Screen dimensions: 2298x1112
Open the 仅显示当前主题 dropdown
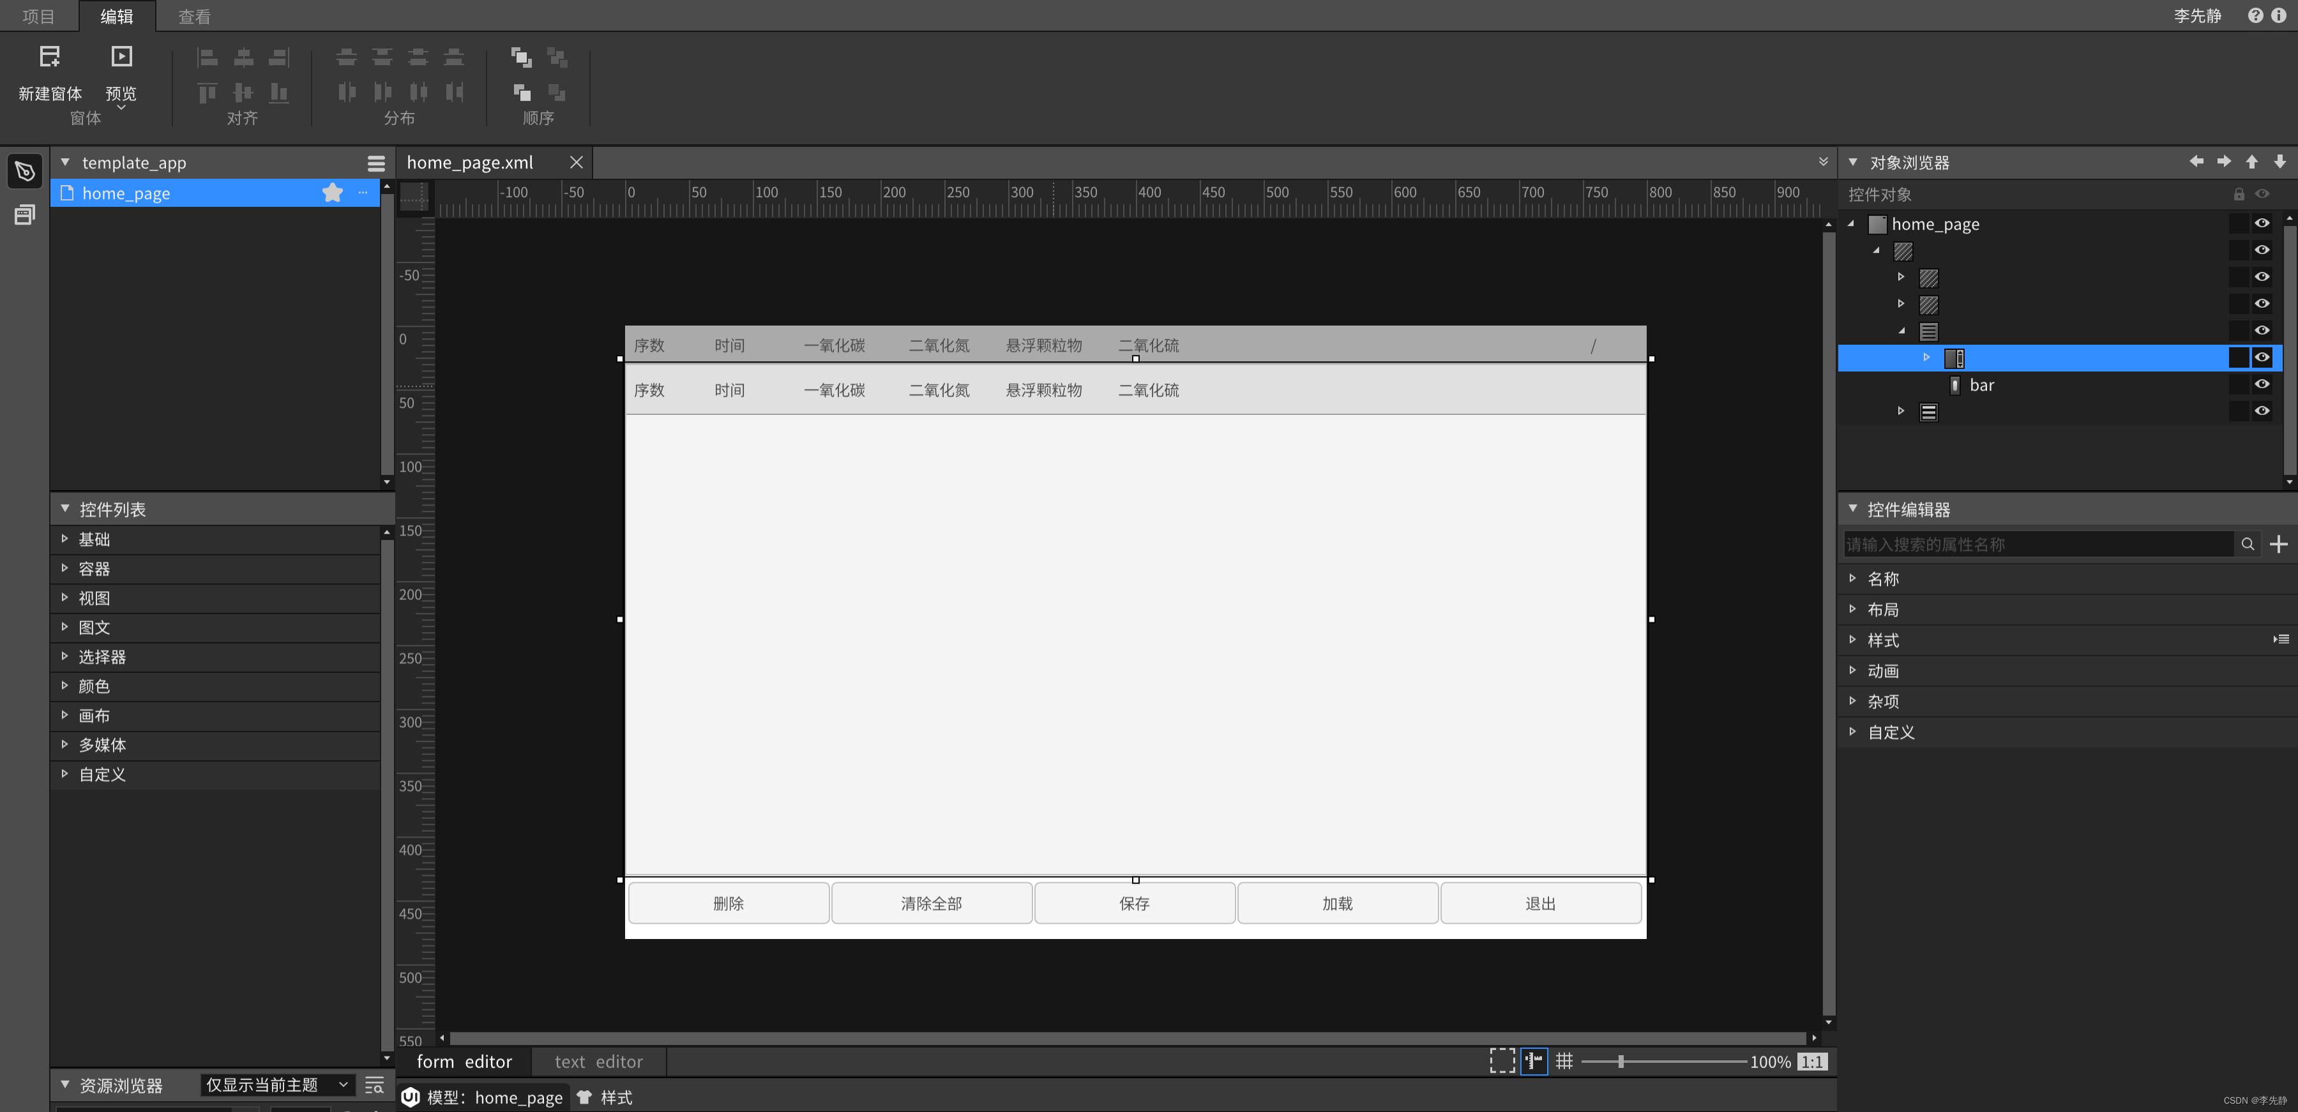[278, 1085]
